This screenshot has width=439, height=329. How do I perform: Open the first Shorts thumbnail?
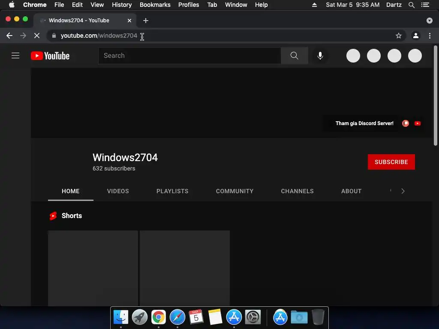click(x=93, y=268)
